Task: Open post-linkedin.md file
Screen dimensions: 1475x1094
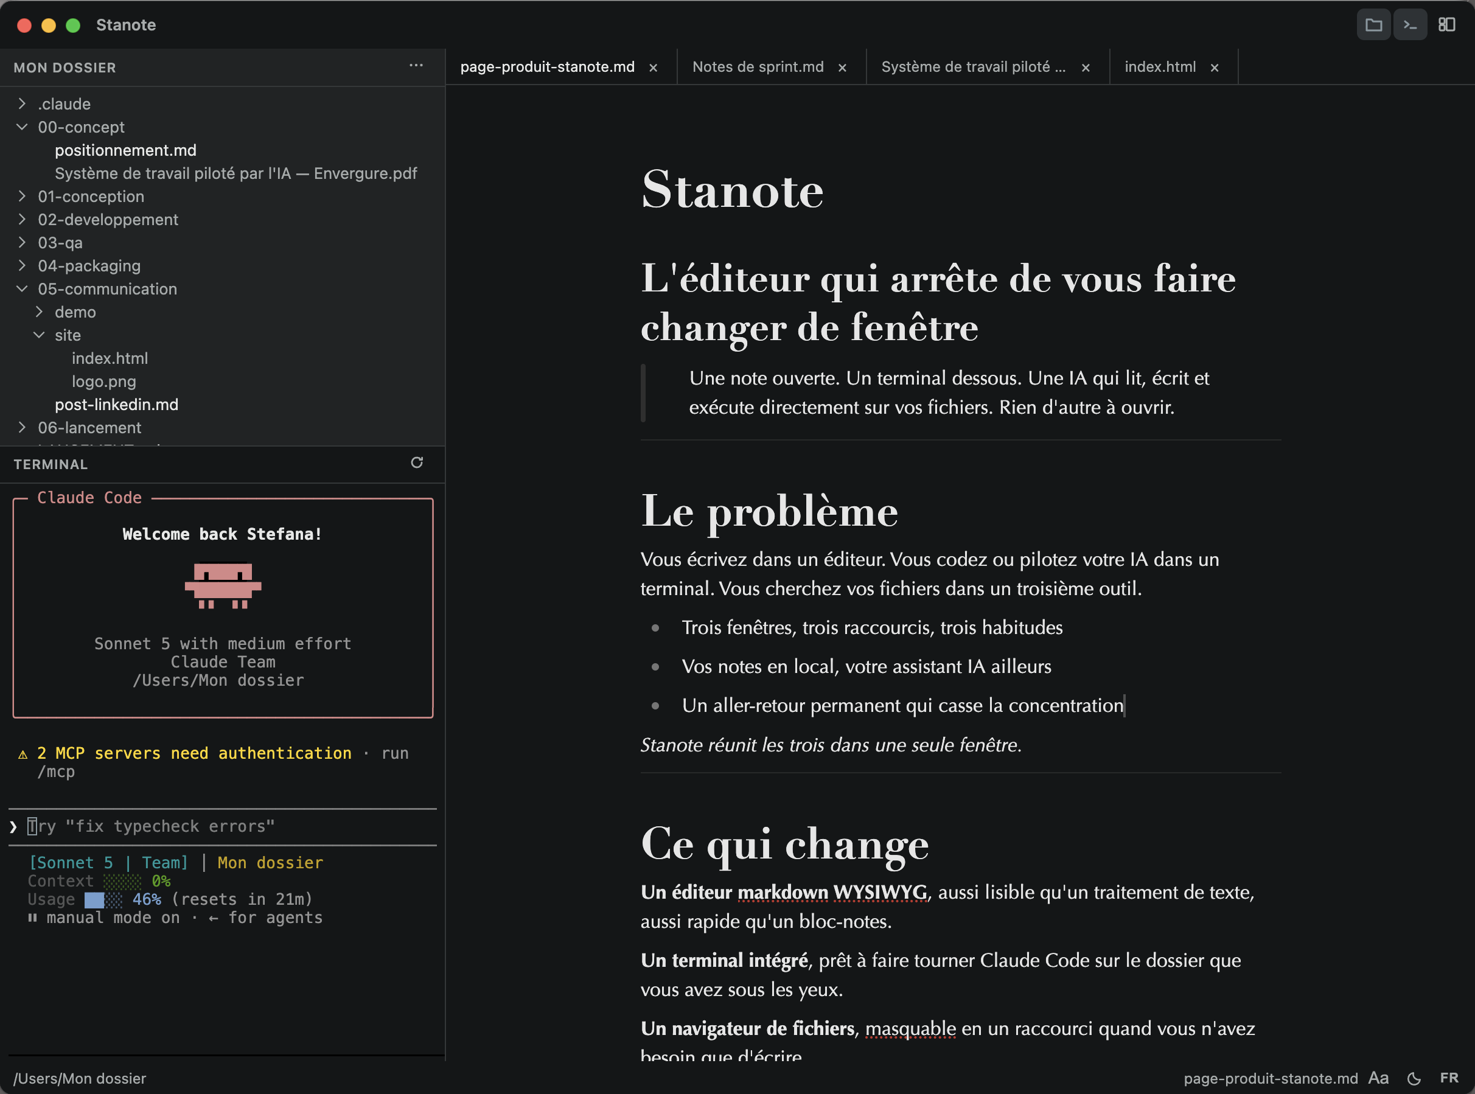Action: pyautogui.click(x=117, y=405)
